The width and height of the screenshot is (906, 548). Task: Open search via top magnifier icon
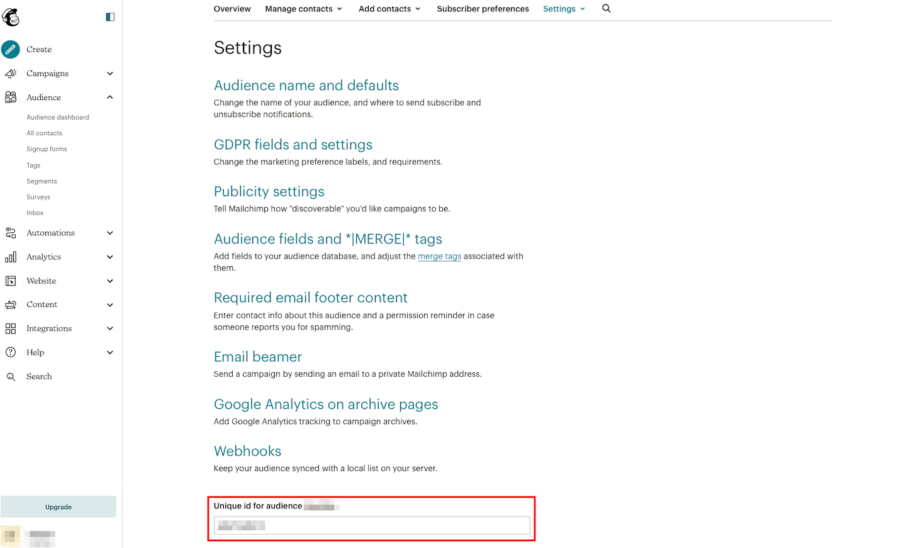click(x=606, y=9)
